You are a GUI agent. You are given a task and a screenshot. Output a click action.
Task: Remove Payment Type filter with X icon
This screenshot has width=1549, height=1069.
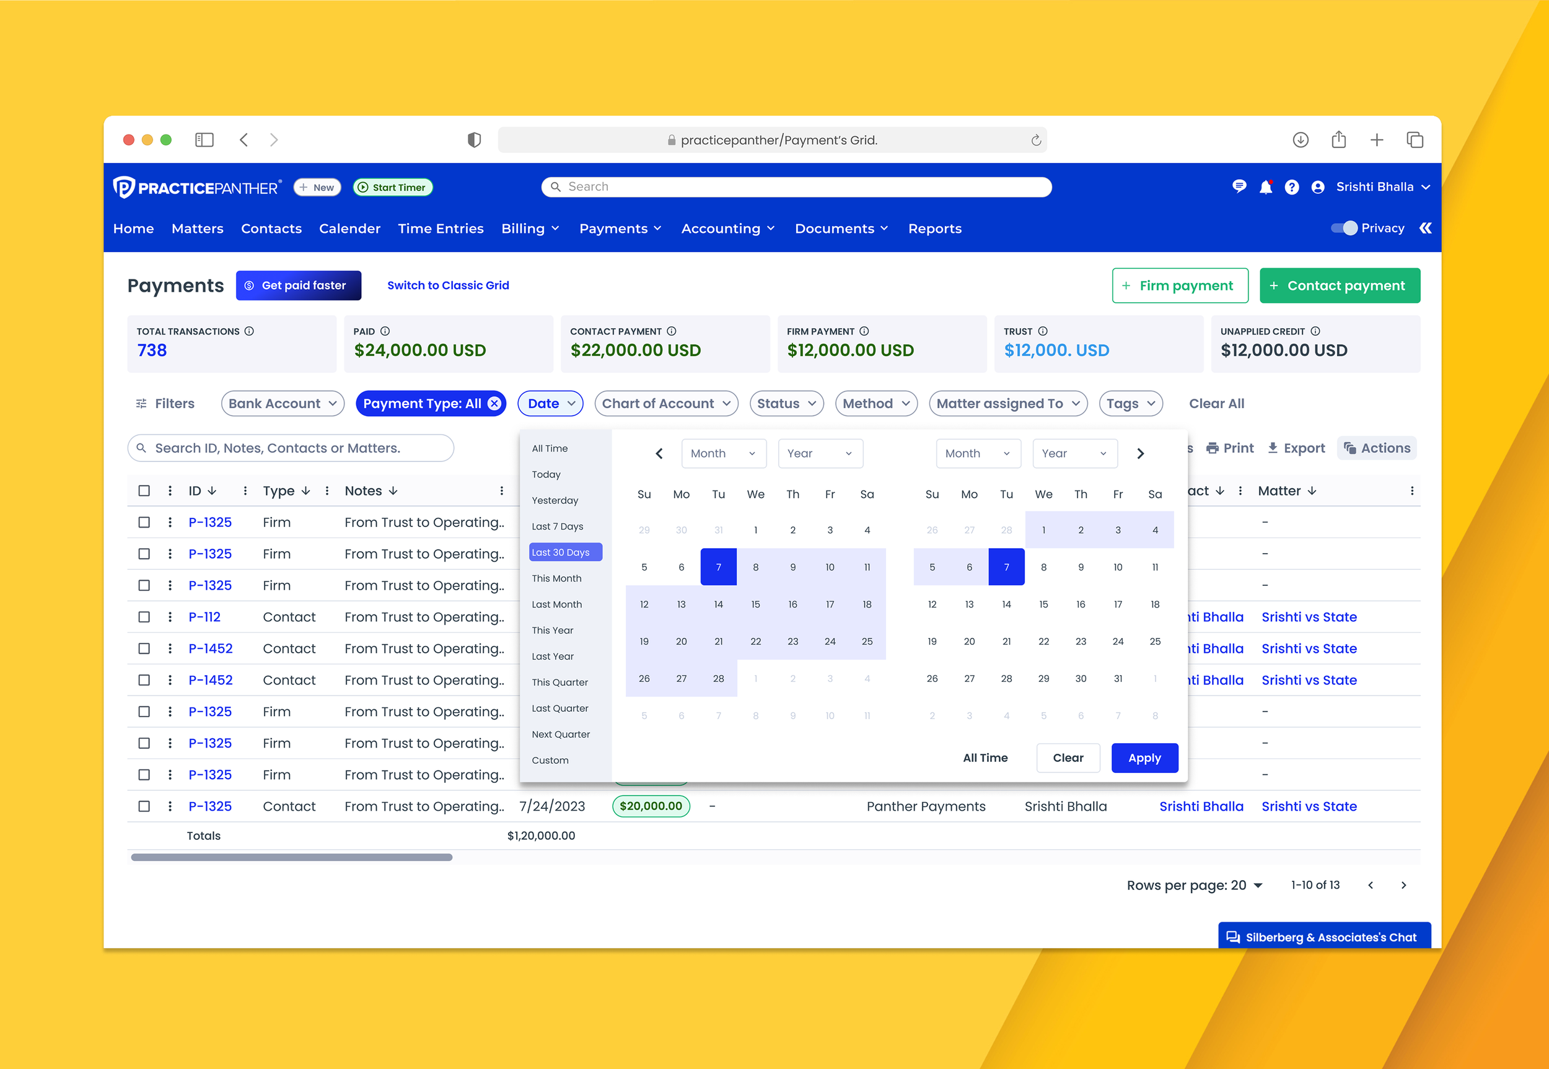pyautogui.click(x=494, y=403)
